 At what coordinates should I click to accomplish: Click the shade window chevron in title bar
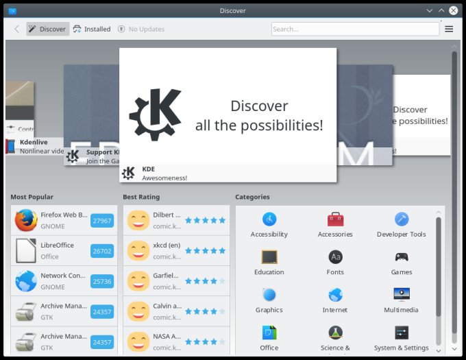tap(430, 11)
